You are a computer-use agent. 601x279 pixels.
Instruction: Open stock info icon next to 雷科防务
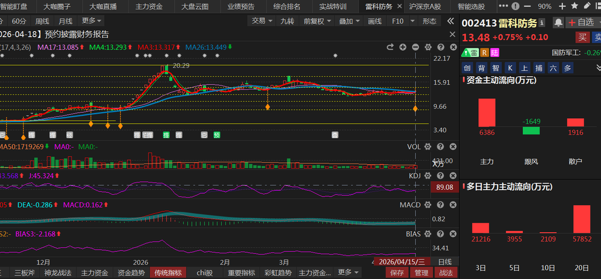[x=542, y=23]
